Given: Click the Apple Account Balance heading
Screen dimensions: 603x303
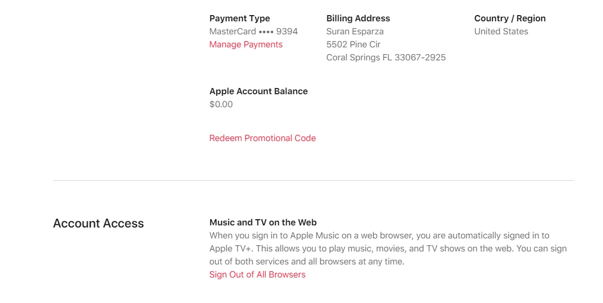Looking at the screenshot, I should point(259,92).
